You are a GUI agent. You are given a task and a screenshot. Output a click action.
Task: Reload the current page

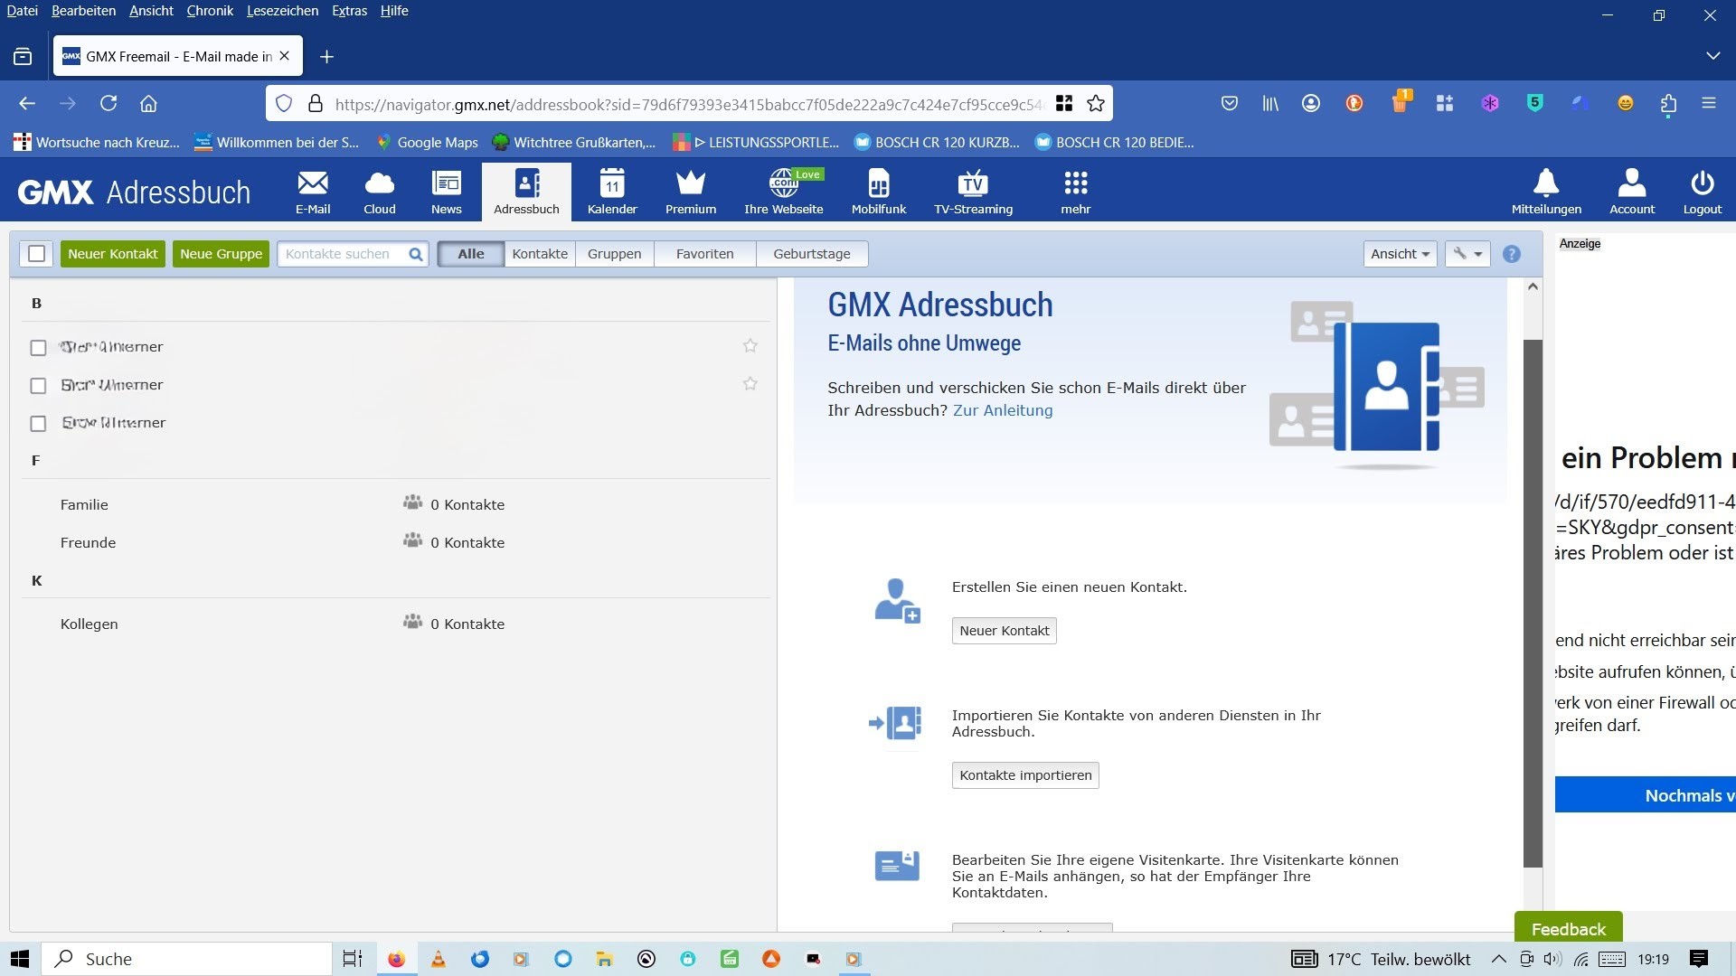pyautogui.click(x=108, y=104)
